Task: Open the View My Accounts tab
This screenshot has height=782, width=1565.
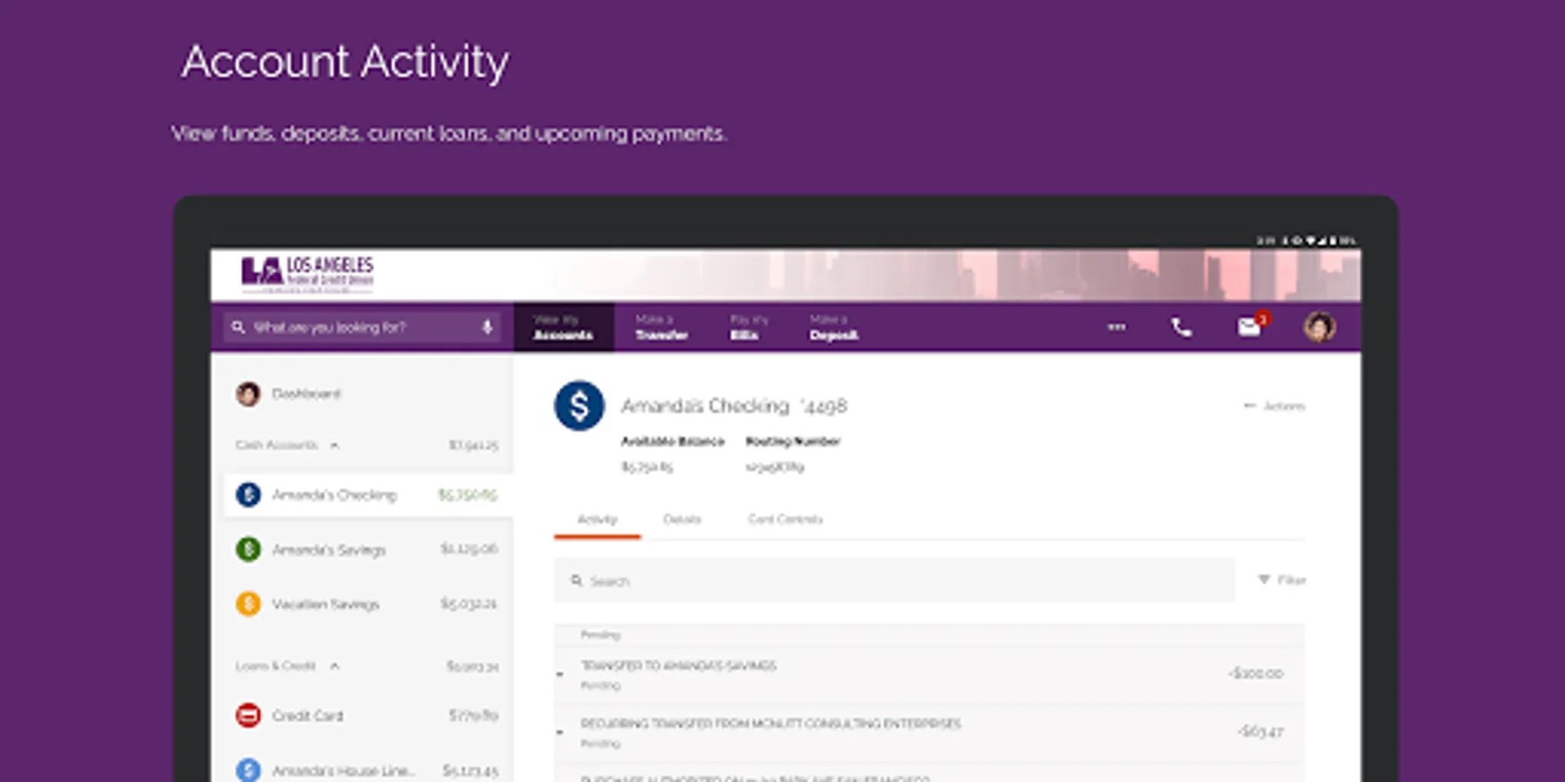Action: [x=563, y=328]
